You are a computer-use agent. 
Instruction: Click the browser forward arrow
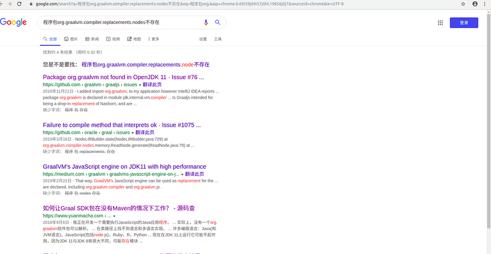point(10,4)
